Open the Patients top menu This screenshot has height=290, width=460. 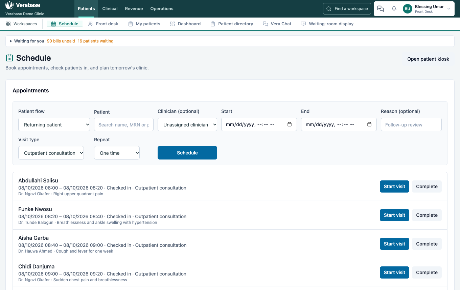tap(86, 9)
